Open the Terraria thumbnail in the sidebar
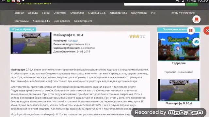The width and height of the screenshot is (209, 117). click(179, 47)
